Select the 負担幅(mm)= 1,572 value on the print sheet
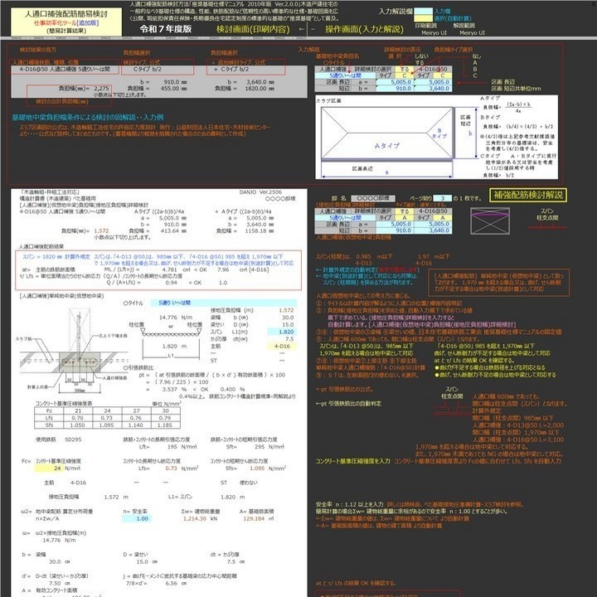 (x=101, y=231)
